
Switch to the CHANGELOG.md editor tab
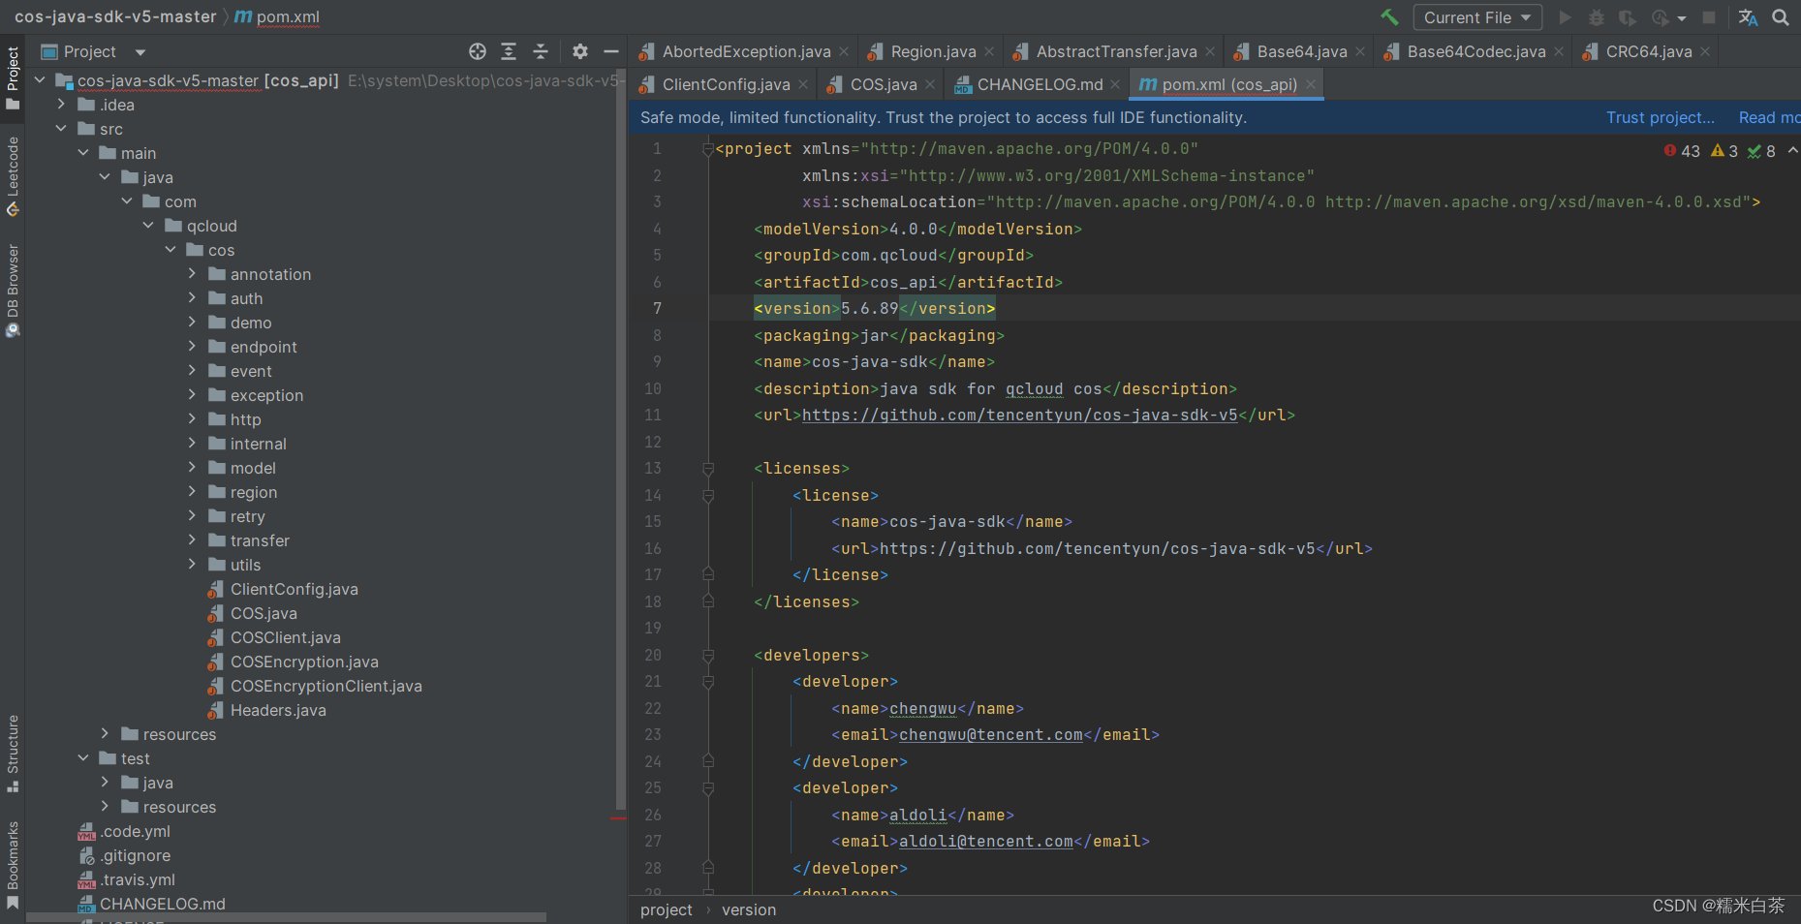tap(1039, 84)
